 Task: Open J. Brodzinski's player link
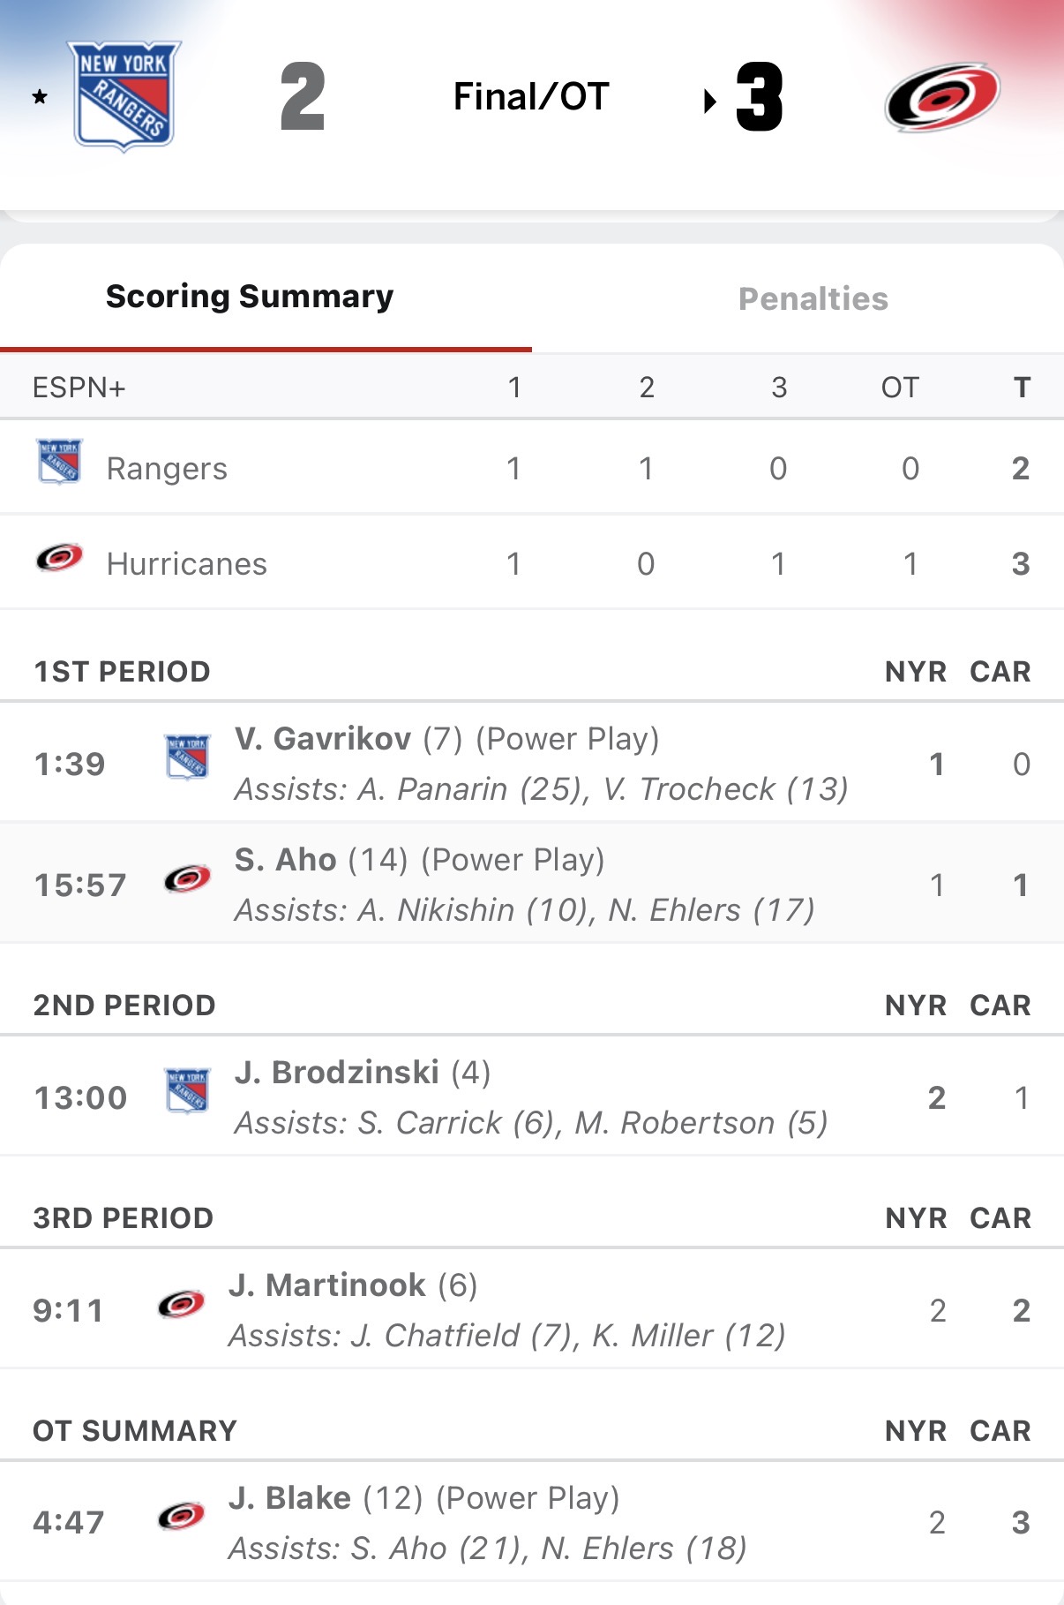pos(337,1073)
